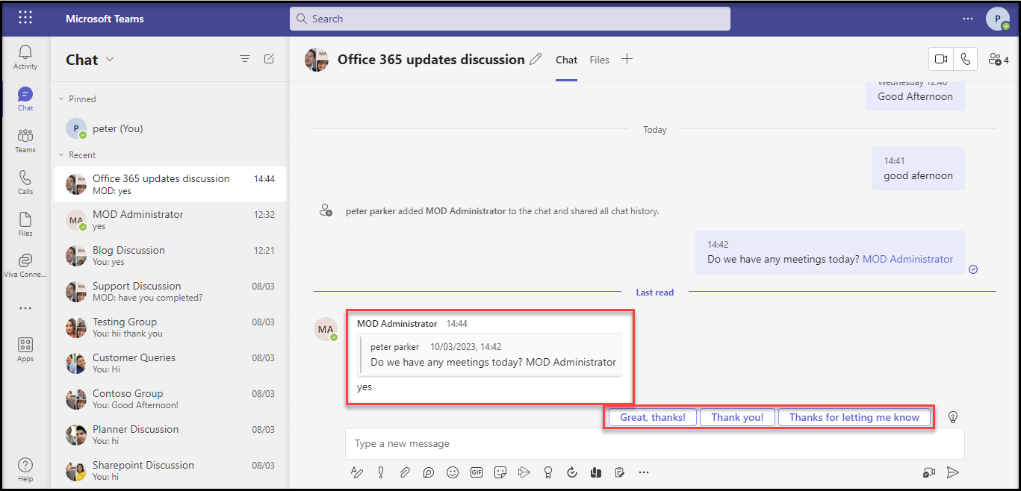Expand the Chat header dropdown chevron
Screen dimensions: 1021x491
click(x=111, y=60)
